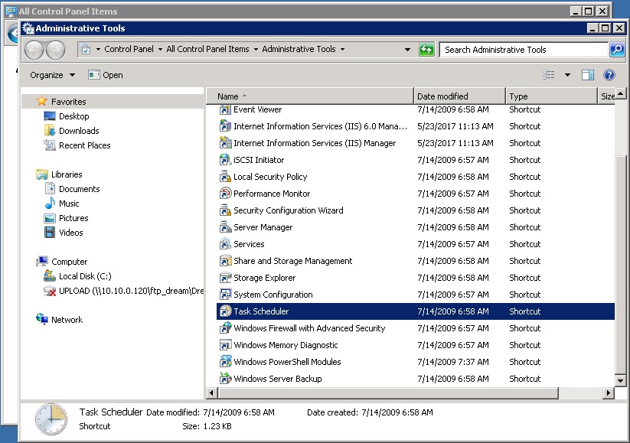The width and height of the screenshot is (630, 443).
Task: Click Control Panel in the address breadcrumb
Action: [129, 49]
